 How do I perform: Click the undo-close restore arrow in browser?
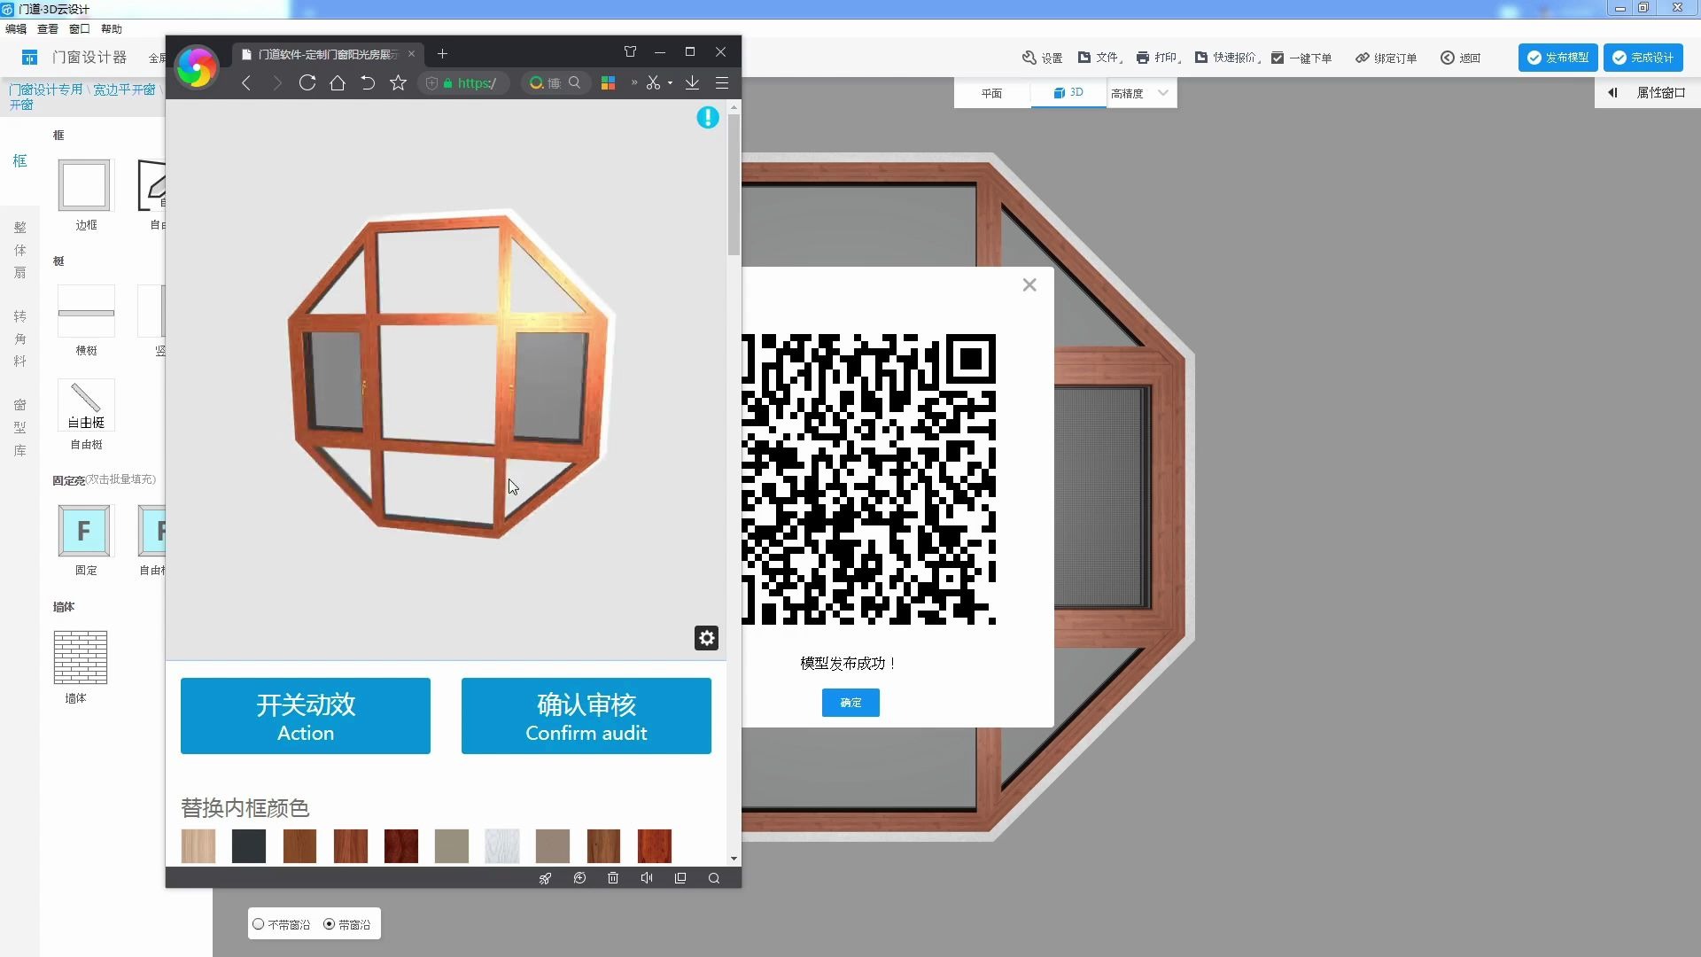point(368,82)
